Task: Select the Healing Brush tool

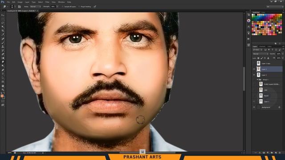Action: click(x=3, y=39)
